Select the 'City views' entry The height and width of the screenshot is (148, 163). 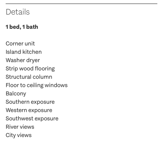tap(18, 135)
